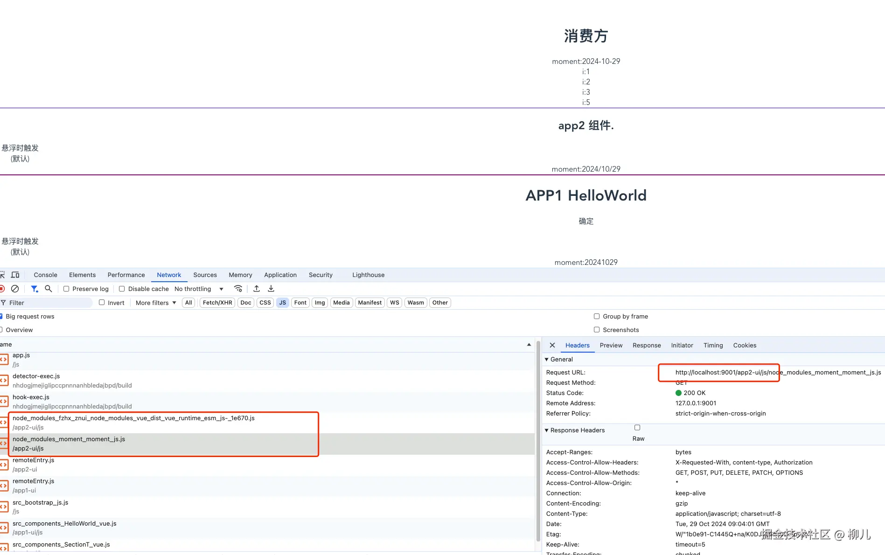The height and width of the screenshot is (555, 885).
Task: Collapse the General section
Action: click(547, 360)
